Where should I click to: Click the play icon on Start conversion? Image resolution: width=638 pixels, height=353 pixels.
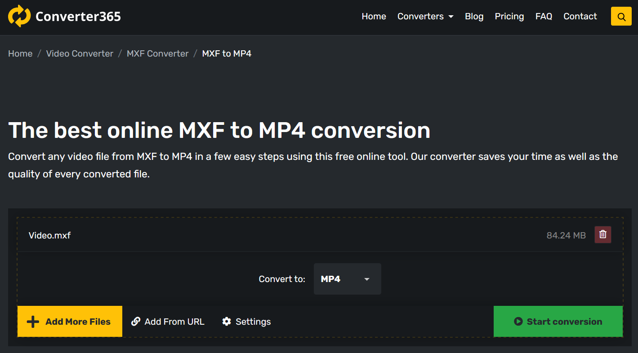tap(518, 322)
